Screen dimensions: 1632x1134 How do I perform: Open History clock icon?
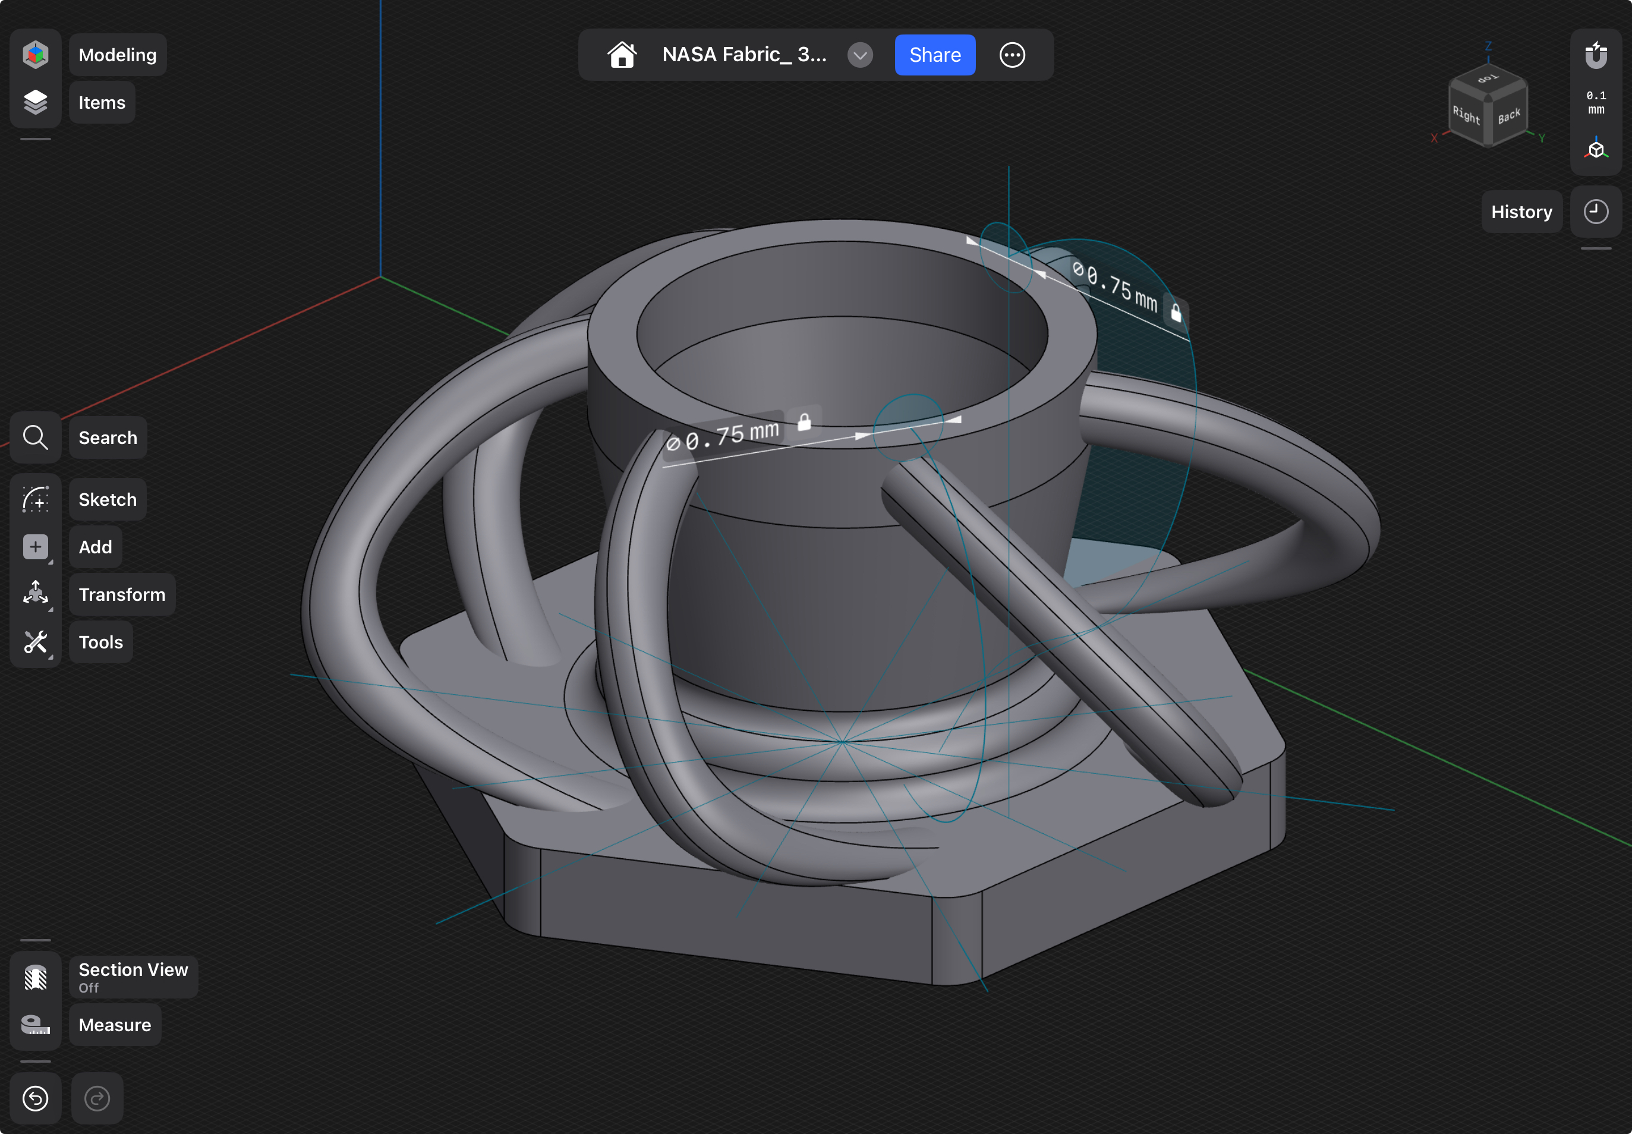click(1595, 212)
